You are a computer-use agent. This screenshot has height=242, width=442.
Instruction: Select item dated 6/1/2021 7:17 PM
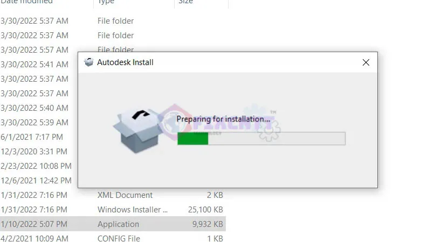[x=32, y=137]
